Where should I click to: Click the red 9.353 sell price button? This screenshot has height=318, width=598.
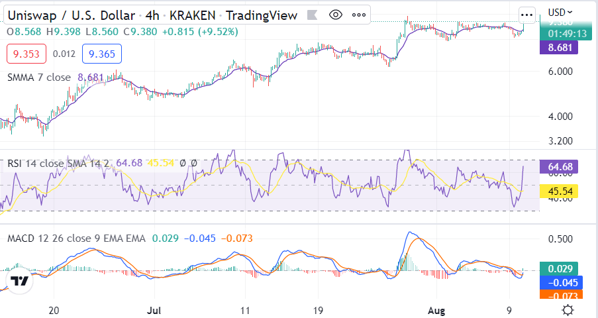(x=26, y=54)
